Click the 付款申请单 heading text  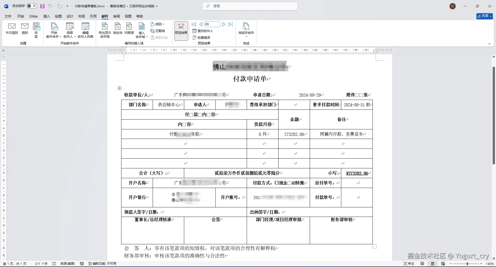pos(250,79)
